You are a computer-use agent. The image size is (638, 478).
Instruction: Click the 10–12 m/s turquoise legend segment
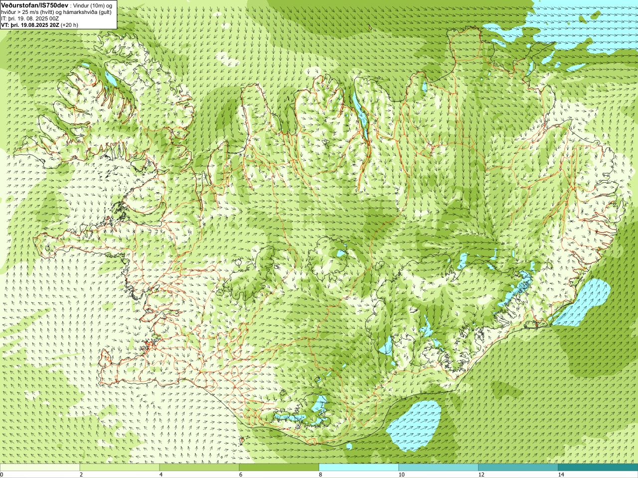click(x=439, y=468)
